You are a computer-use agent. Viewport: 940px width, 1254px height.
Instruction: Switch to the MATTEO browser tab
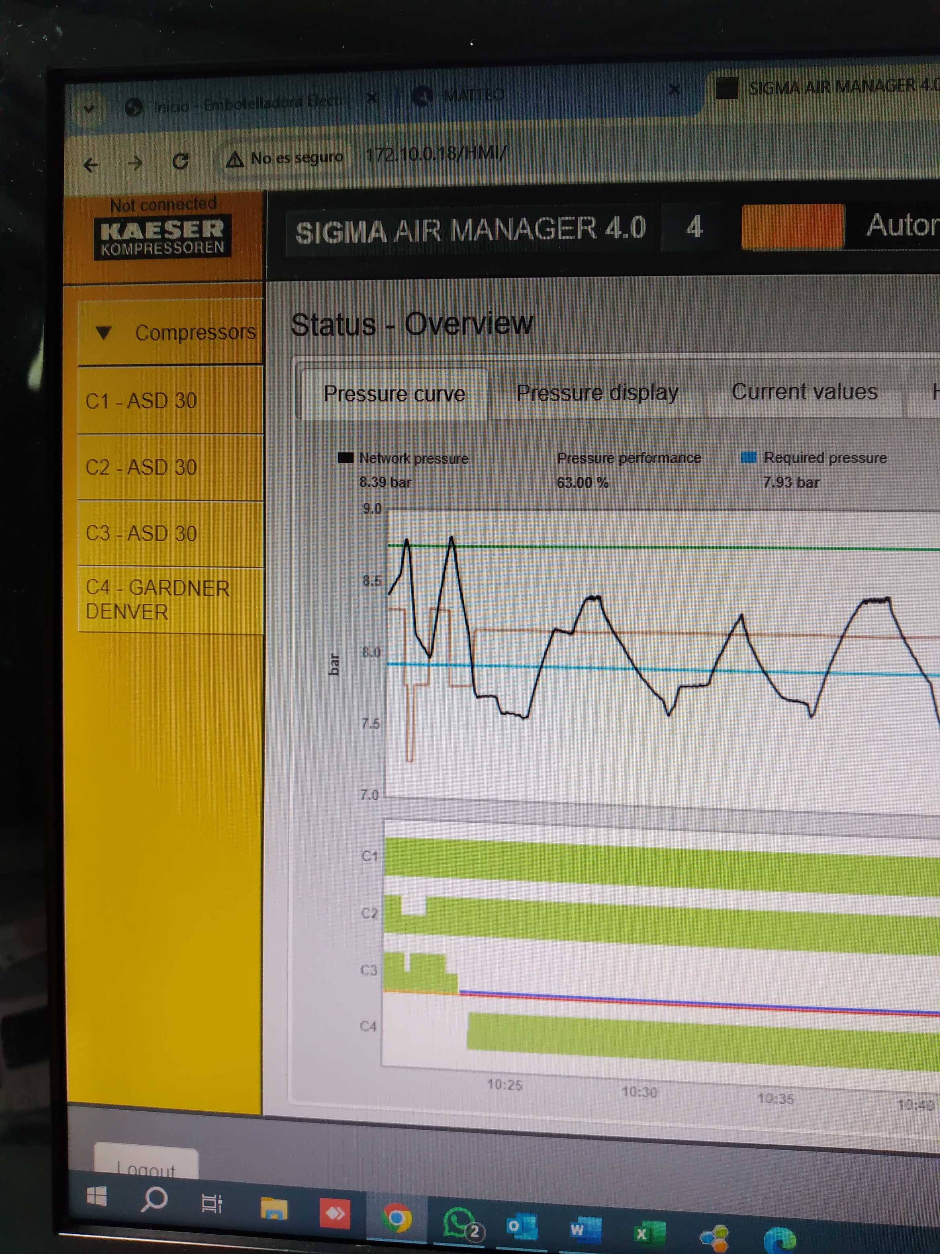458,95
